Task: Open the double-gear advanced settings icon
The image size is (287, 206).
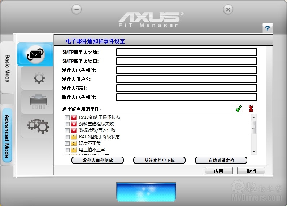Action: tap(38, 125)
